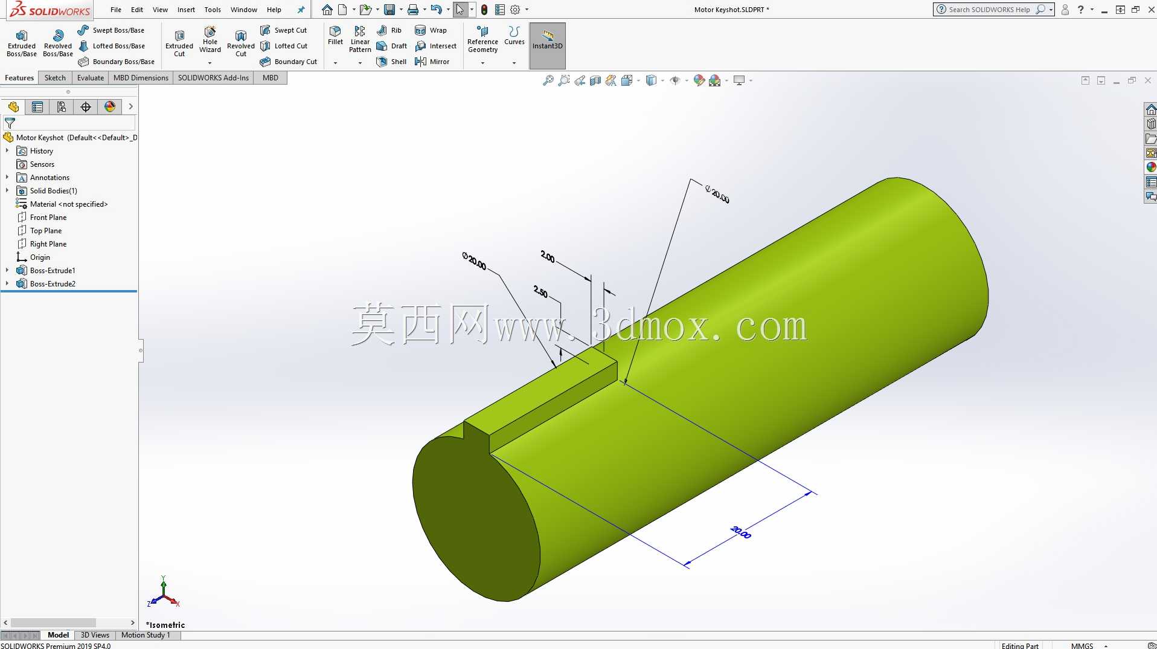Select the Revolved Cut tool
The height and width of the screenshot is (649, 1157).
point(241,44)
